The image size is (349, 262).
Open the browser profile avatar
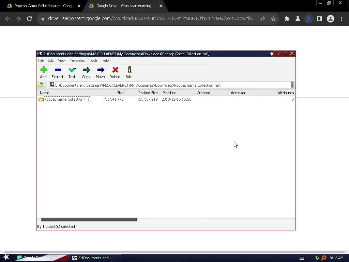tap(331, 19)
